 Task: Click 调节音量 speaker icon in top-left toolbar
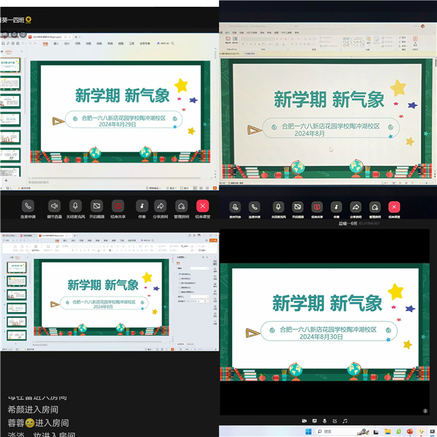tap(54, 206)
